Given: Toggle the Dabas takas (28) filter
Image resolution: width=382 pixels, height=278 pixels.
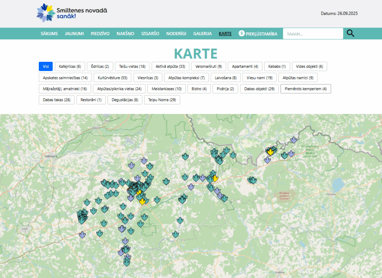Looking at the screenshot, I should [x=56, y=100].
